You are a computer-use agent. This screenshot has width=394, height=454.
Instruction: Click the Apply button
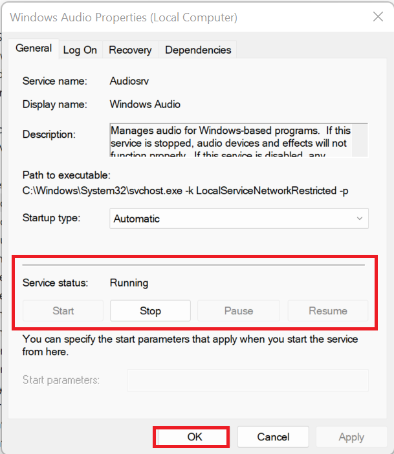pyautogui.click(x=351, y=437)
